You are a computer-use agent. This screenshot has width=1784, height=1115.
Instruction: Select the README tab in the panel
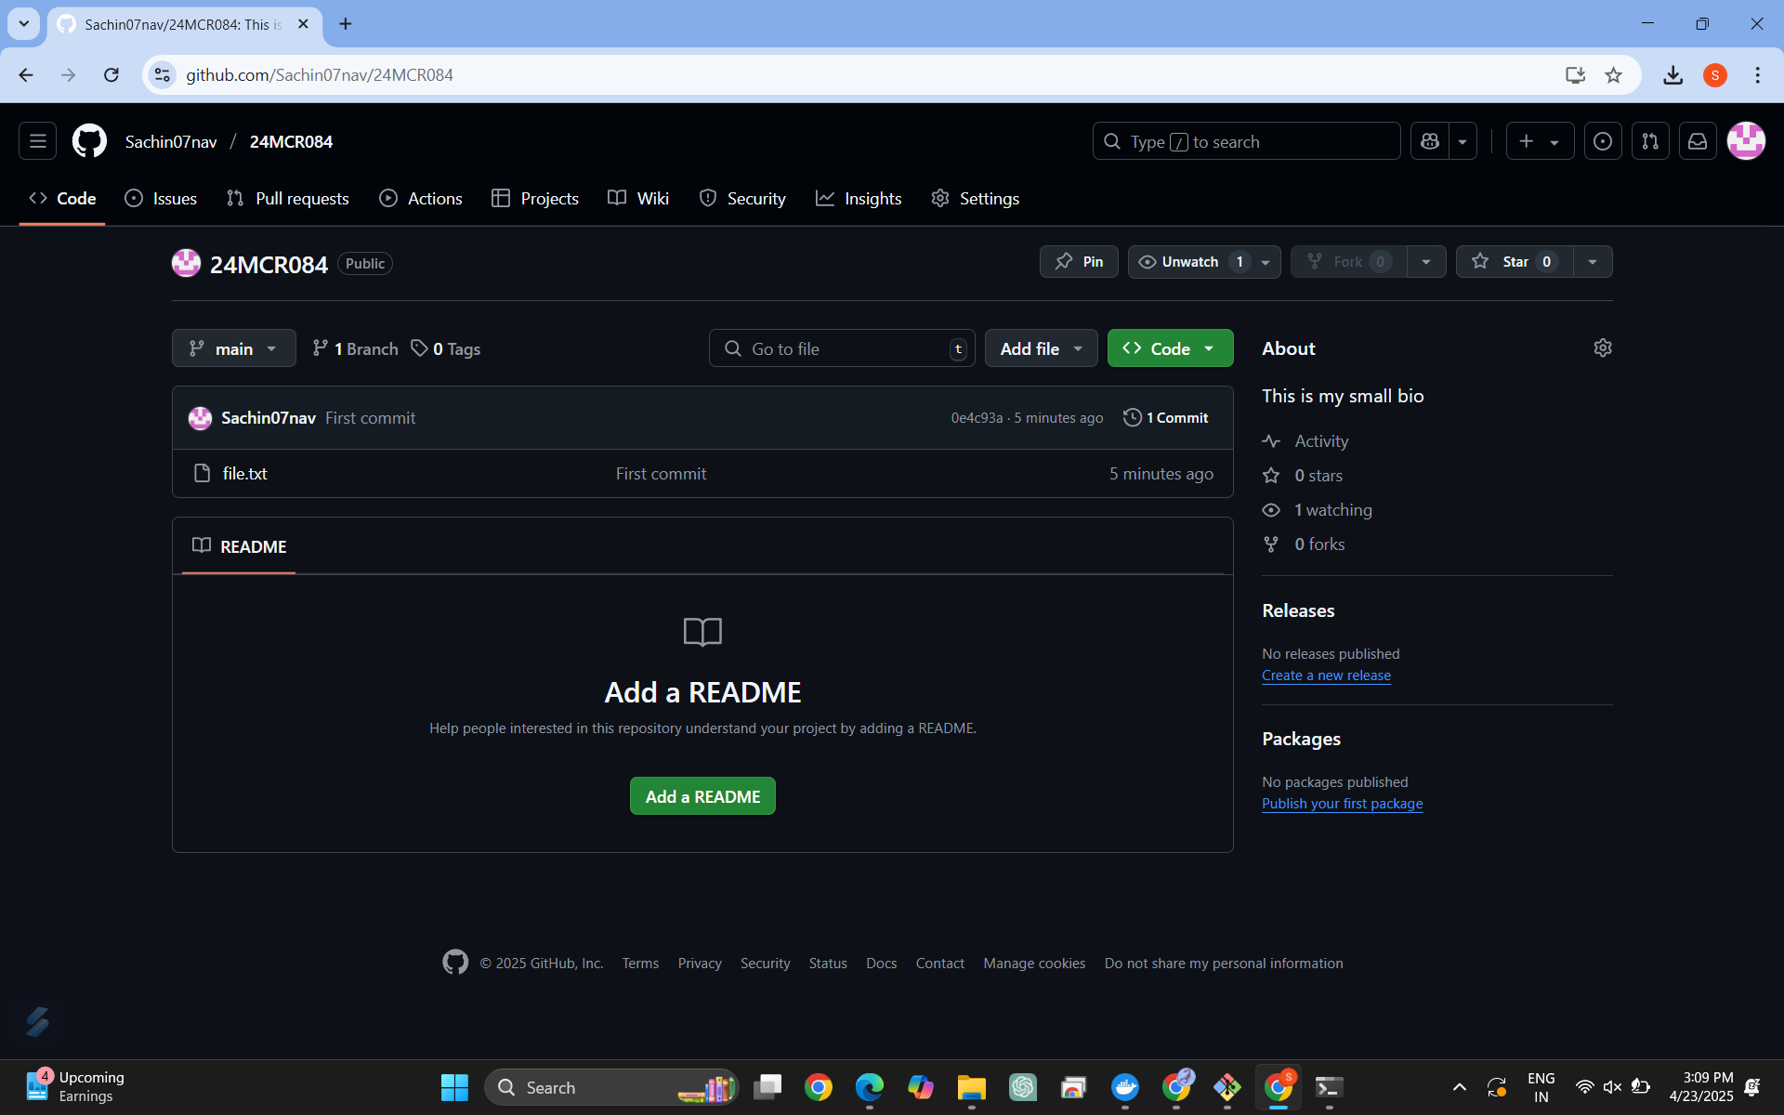239,546
